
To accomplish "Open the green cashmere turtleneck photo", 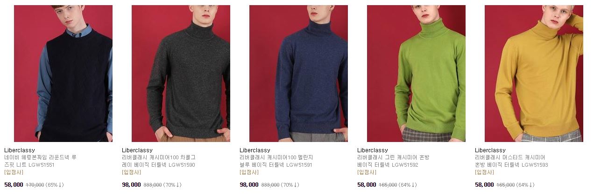I will point(416,74).
